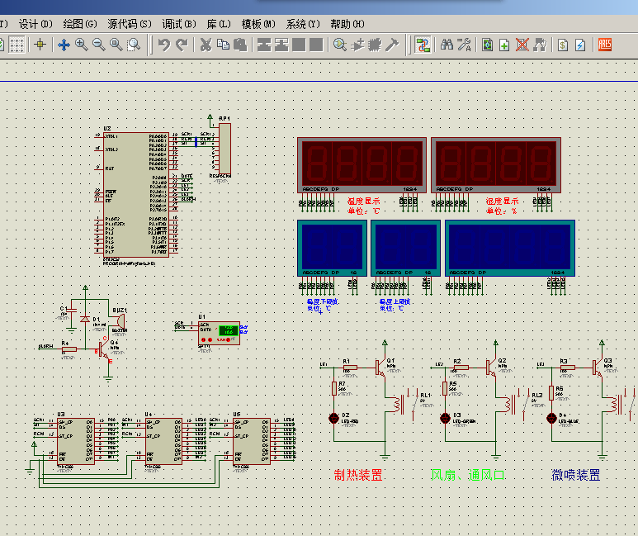Click the 湿度显示 label text
Viewport: 638px width, 536px height.
coord(502,202)
